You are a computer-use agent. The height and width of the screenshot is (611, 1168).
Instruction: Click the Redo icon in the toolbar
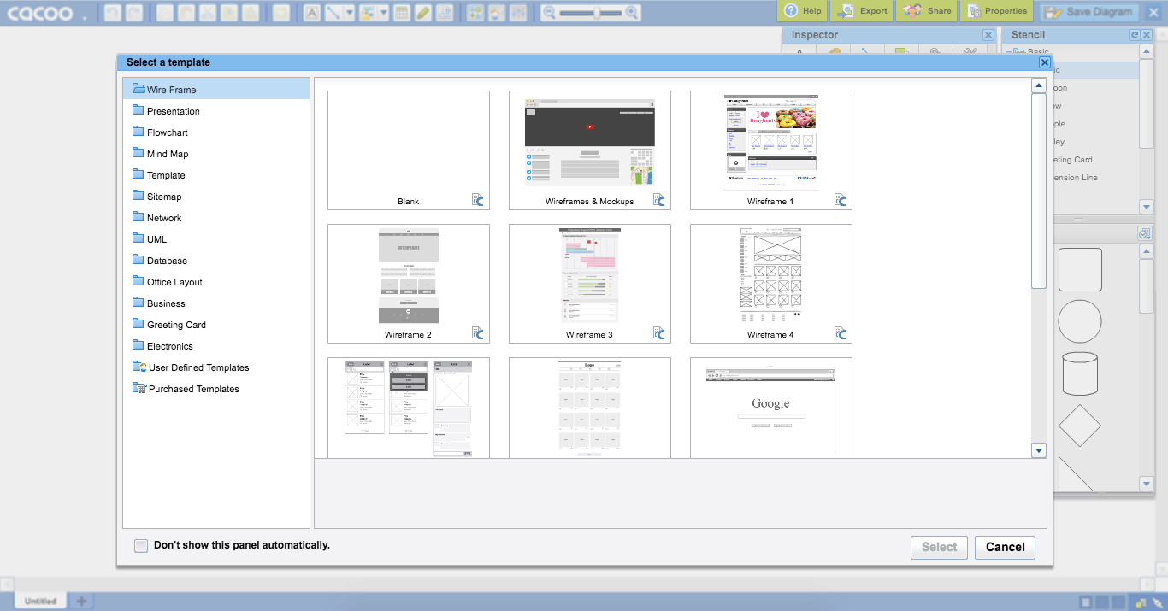133,13
